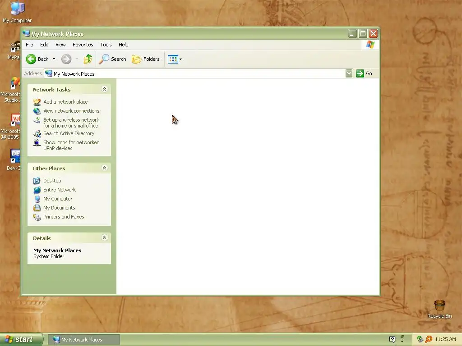Collapse the Network Tasks panel
This screenshot has width=462, height=346.
click(104, 89)
